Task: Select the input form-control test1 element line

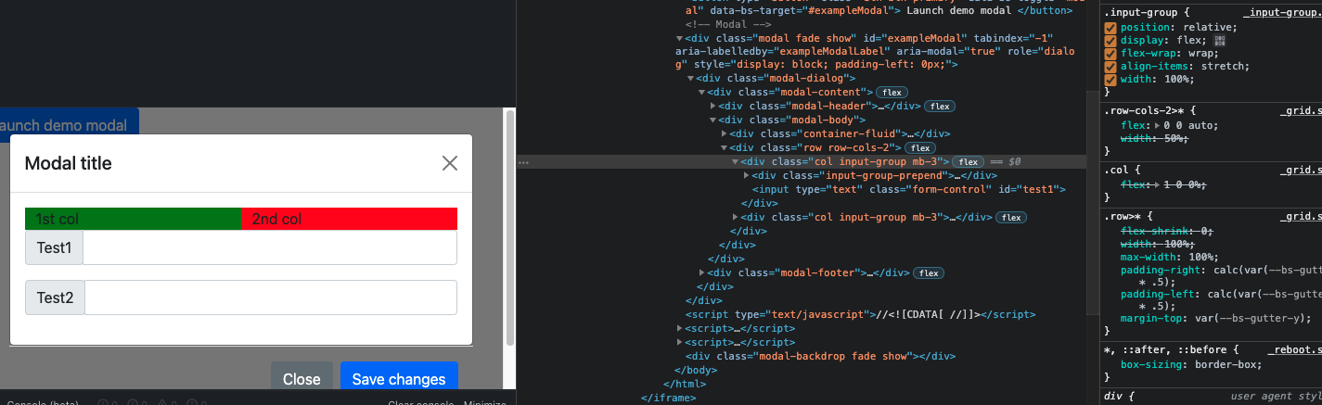Action: [x=908, y=189]
